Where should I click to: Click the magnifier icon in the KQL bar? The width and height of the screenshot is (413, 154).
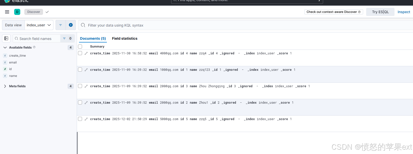click(83, 25)
